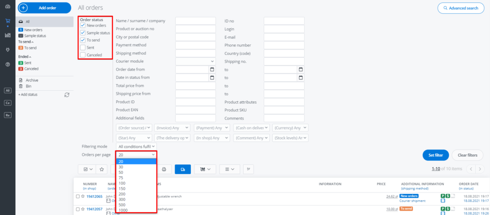
Task: Open the Filtering mode dropdown
Action: pyautogui.click(x=136, y=146)
